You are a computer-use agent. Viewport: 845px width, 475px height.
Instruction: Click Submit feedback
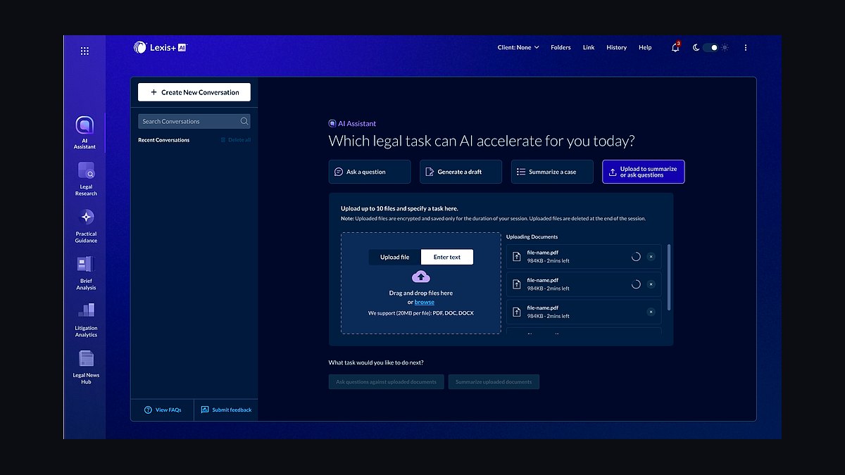tap(226, 410)
